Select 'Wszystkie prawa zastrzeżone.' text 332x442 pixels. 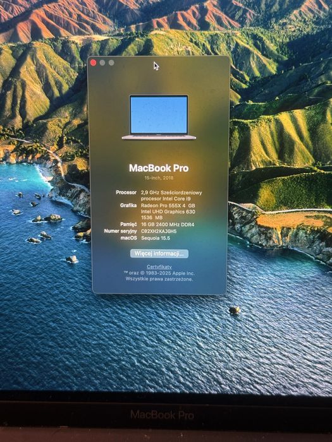[x=159, y=279]
